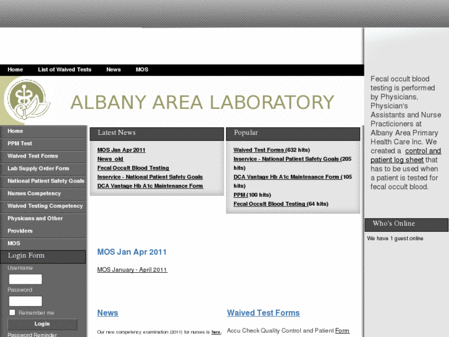Go to News in the top navigation bar

[x=114, y=70]
